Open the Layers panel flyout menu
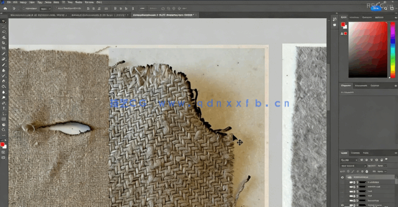This screenshot has width=398, height=207. pos(396,153)
